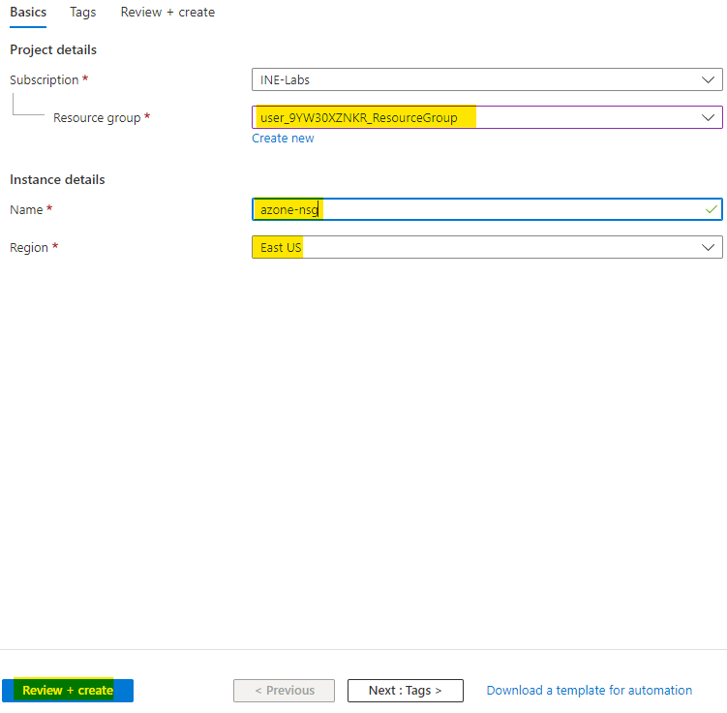The image size is (727, 713).
Task: Click the Previous button
Action: (284, 691)
